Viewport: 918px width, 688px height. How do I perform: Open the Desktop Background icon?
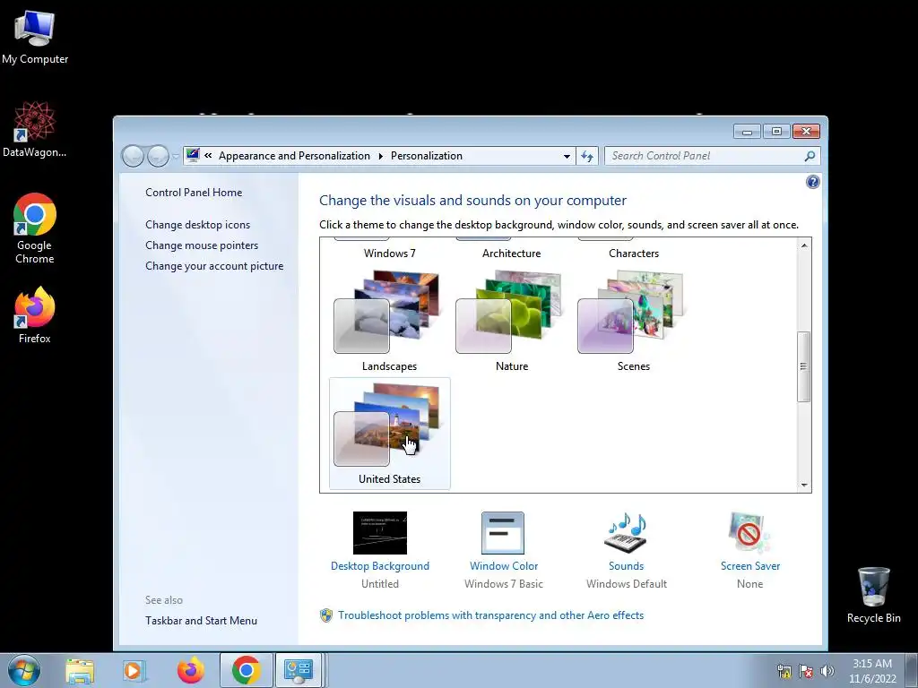[x=380, y=533]
